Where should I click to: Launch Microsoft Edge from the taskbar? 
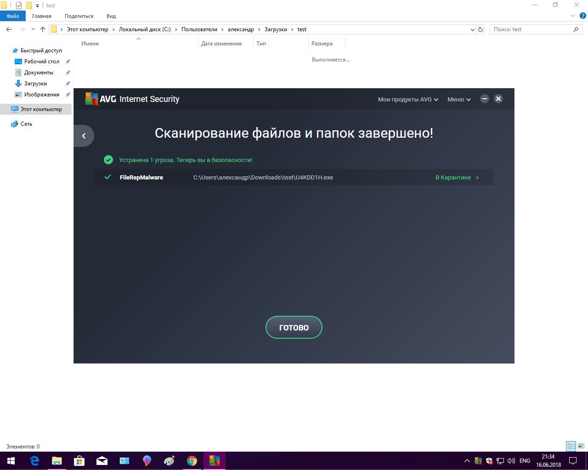point(34,461)
